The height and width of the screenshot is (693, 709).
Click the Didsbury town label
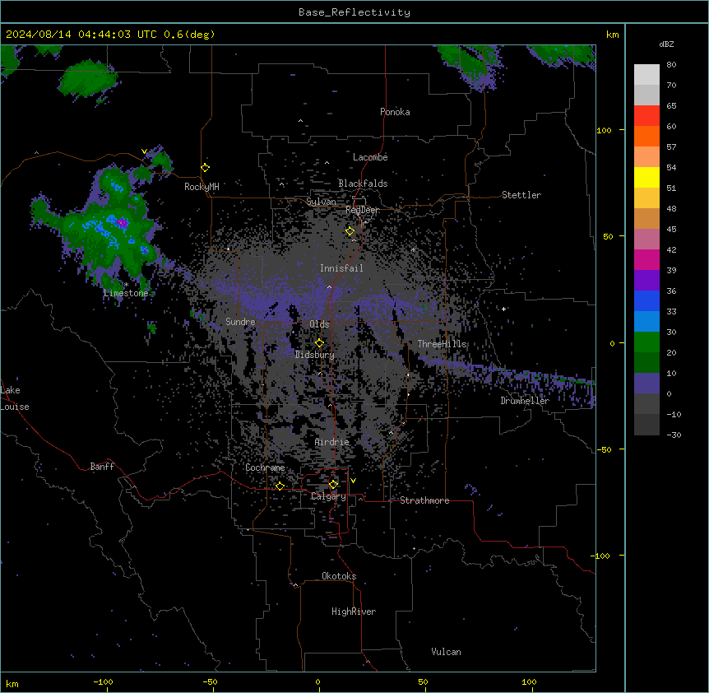(314, 355)
